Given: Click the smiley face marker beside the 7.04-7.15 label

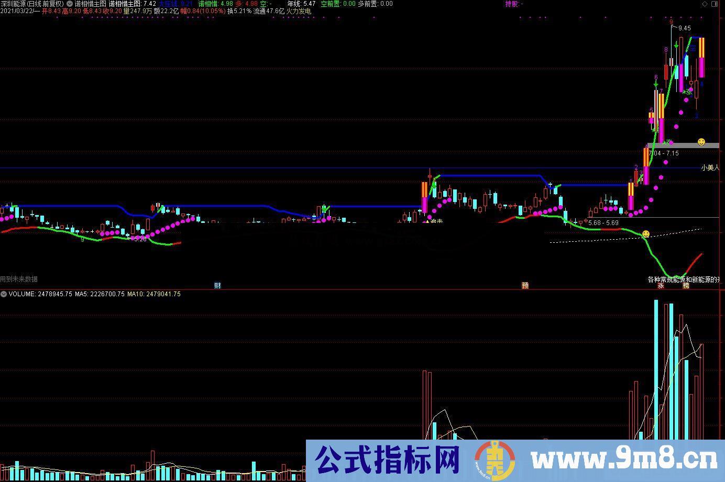Looking at the screenshot, I should (x=701, y=141).
